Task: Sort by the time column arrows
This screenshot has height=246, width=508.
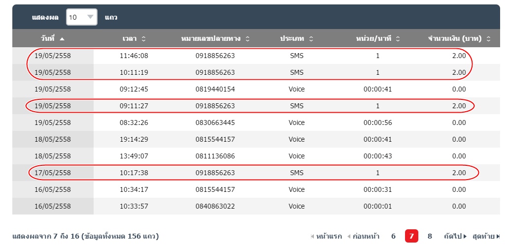Action: tap(143, 38)
